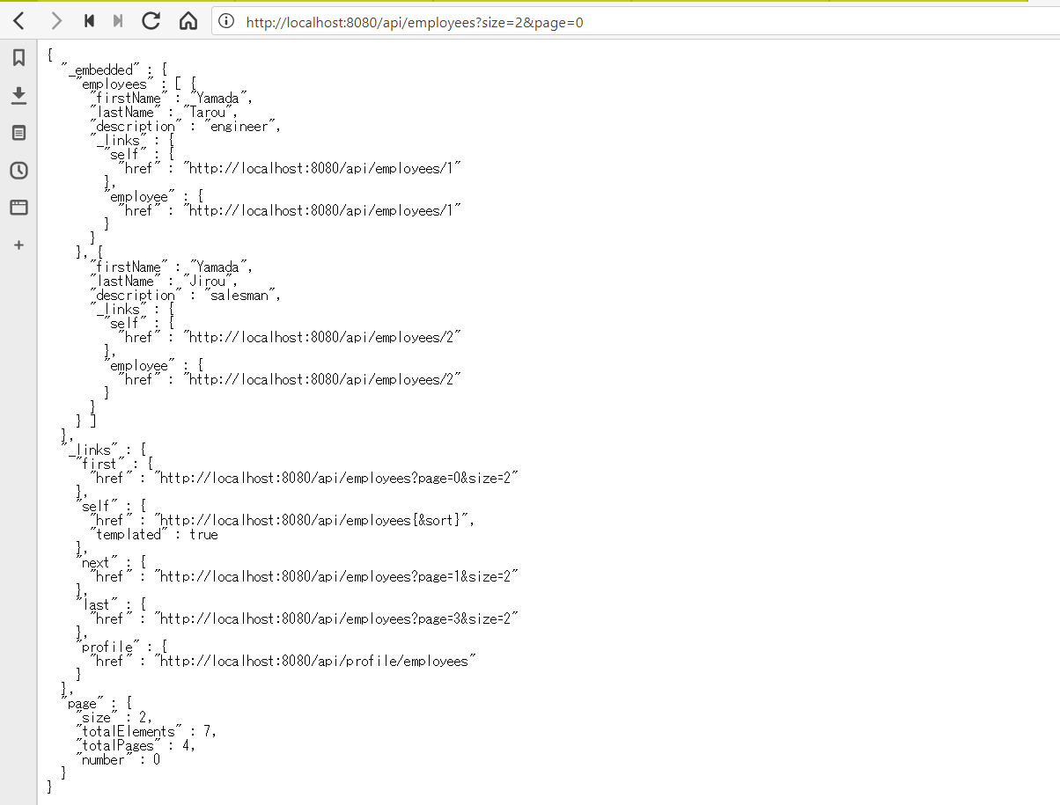Open the bookmarks sidebar panel

18,57
